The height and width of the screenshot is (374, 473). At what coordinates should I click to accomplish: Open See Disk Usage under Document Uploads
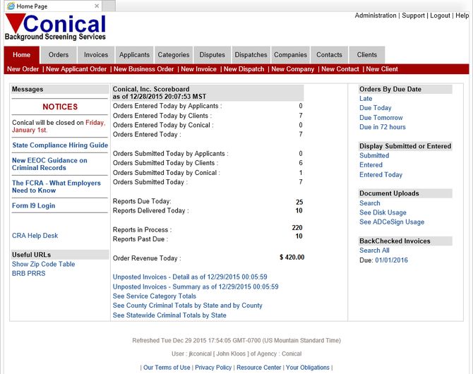click(383, 212)
